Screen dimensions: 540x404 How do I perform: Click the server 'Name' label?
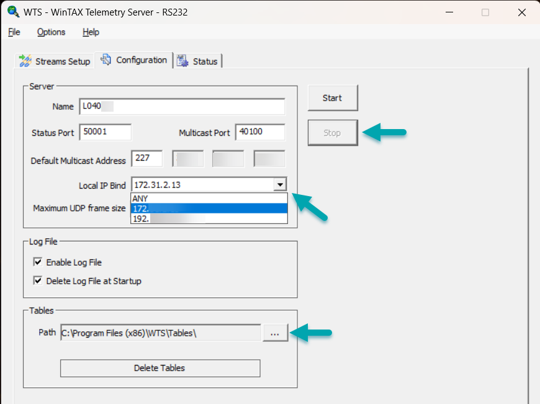pyautogui.click(x=63, y=107)
